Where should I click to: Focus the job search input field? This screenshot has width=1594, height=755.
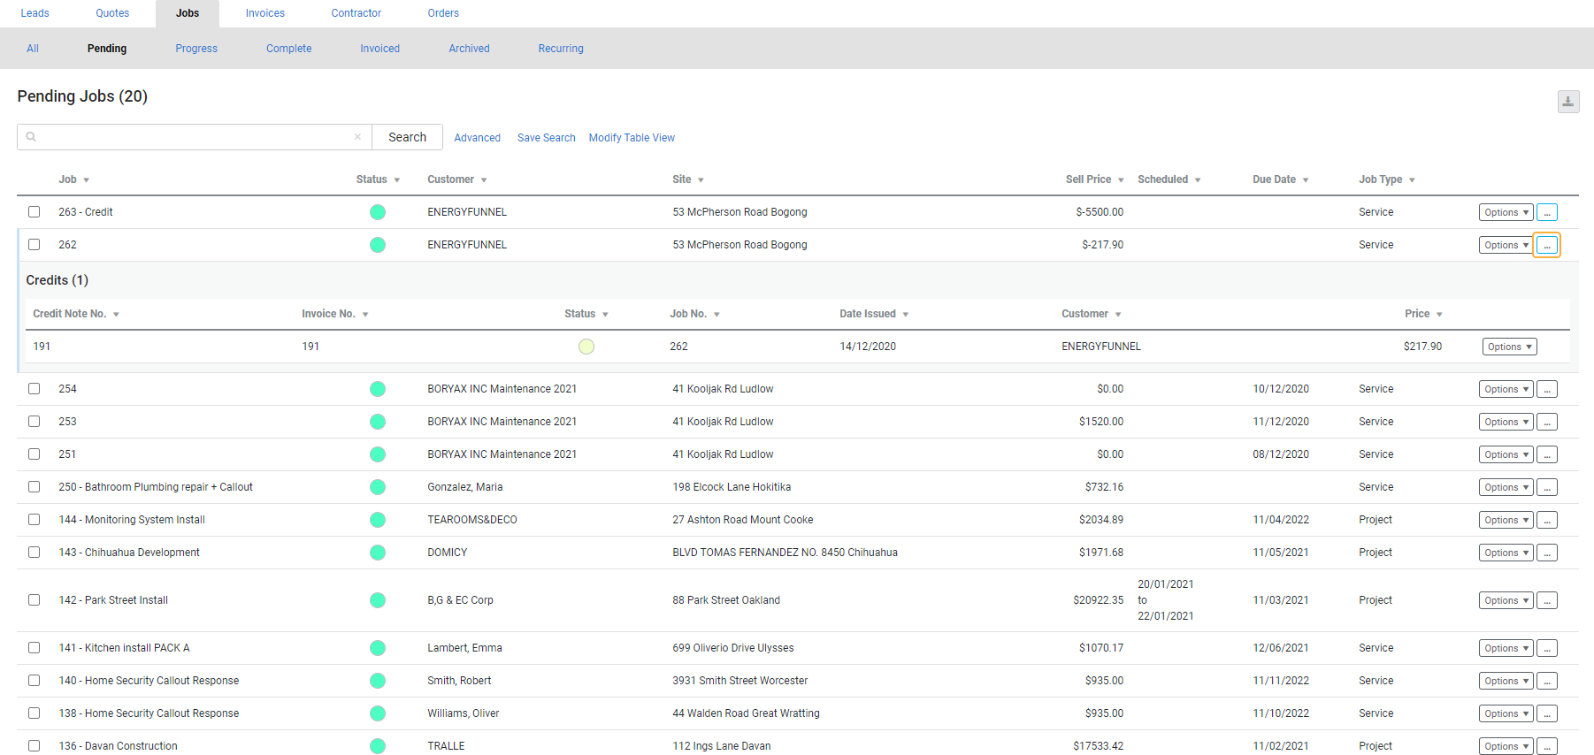[195, 137]
